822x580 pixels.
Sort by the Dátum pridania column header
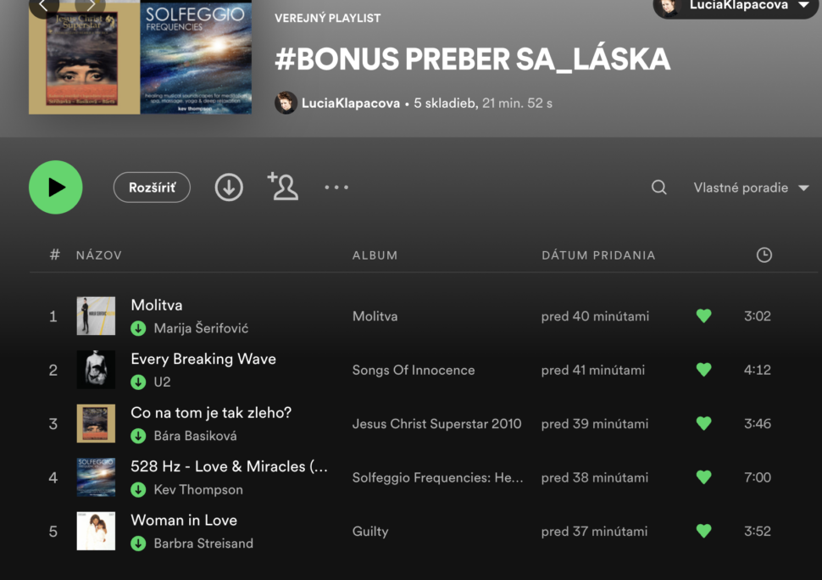pos(598,255)
